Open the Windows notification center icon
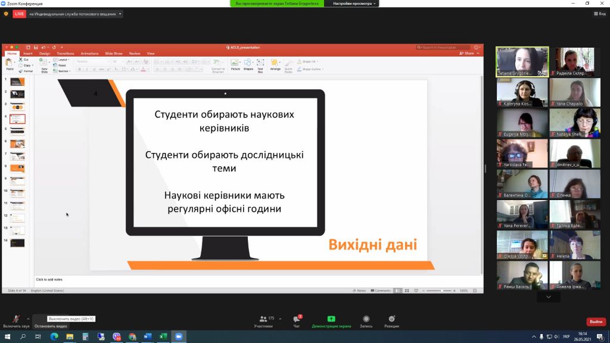 tap(600, 337)
